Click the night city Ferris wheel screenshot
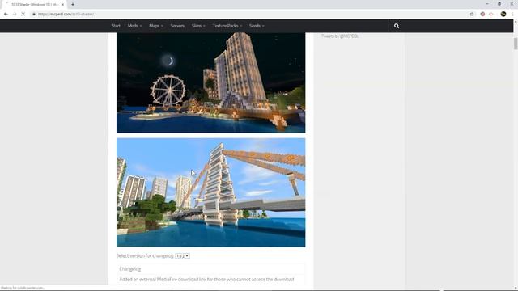Screen dimensions: 518x291 [210, 82]
